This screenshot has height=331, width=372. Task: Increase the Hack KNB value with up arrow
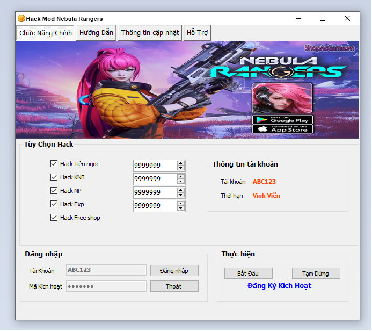click(x=181, y=177)
